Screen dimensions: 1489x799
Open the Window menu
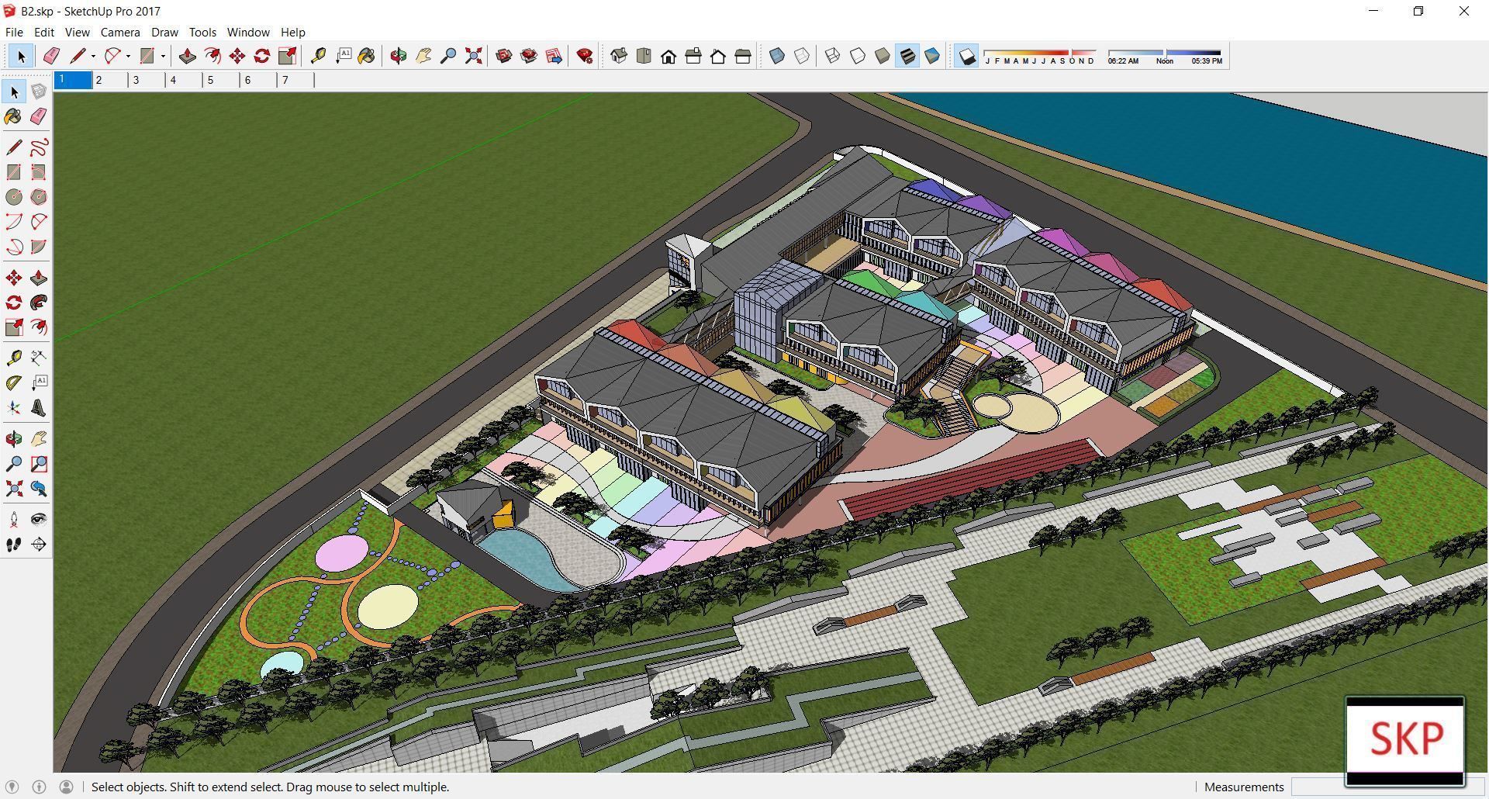[x=248, y=32]
